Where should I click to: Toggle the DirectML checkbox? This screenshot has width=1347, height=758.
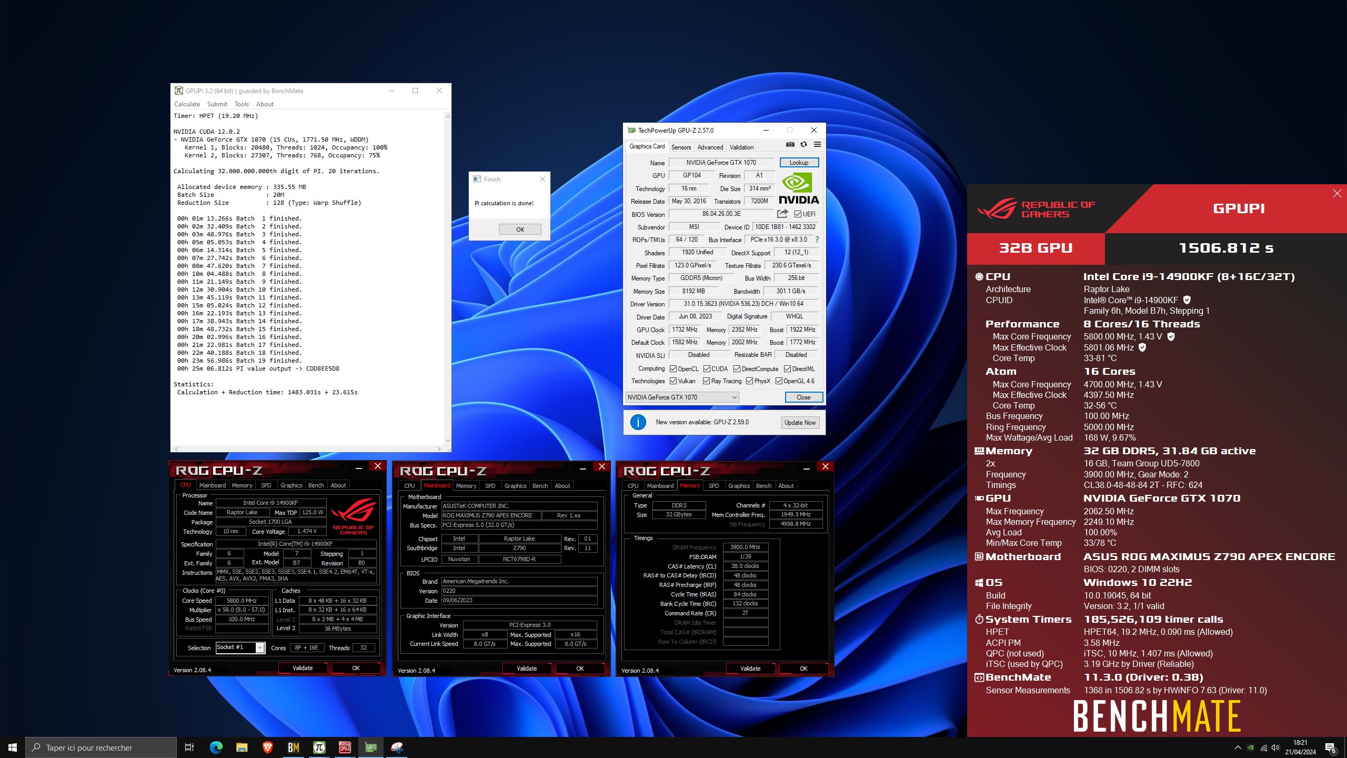(x=787, y=369)
